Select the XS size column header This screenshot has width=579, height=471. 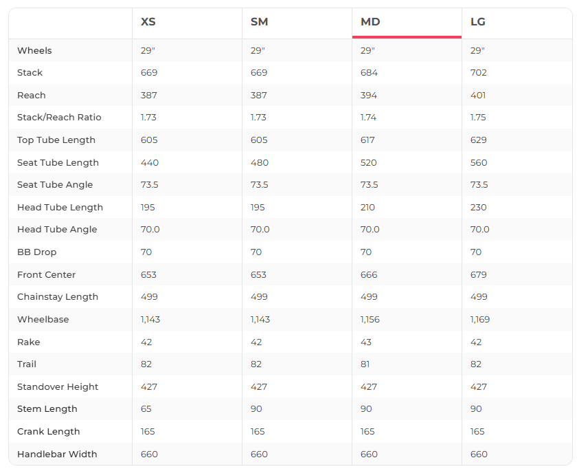point(148,22)
